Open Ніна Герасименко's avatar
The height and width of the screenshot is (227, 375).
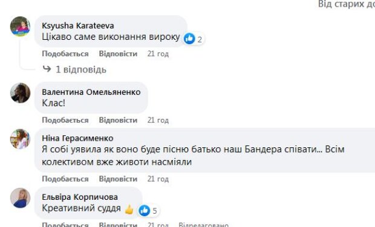[x=21, y=139]
